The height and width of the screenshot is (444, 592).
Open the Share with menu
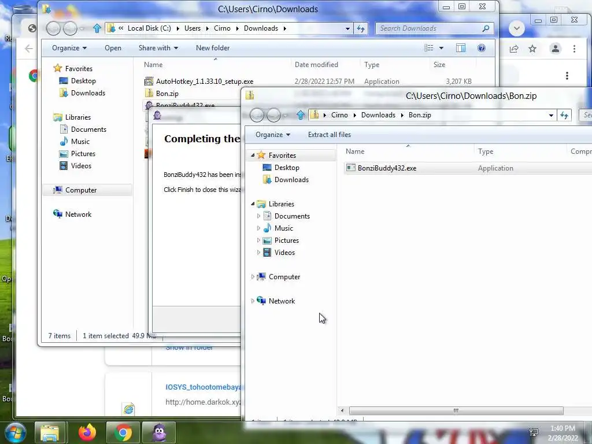pyautogui.click(x=158, y=48)
